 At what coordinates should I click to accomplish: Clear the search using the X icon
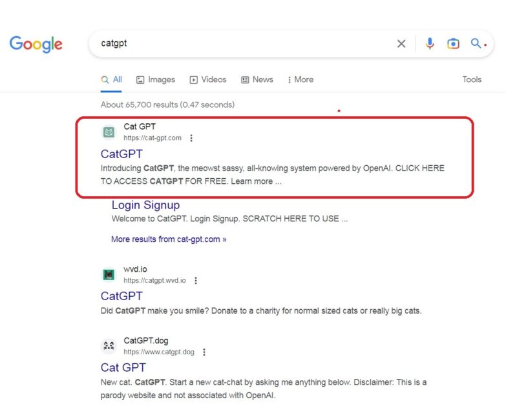pos(401,43)
